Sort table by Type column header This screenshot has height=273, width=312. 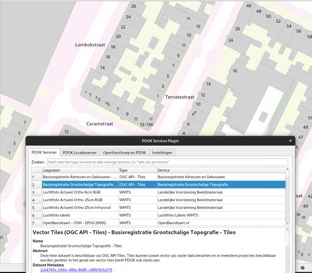click(x=137, y=170)
